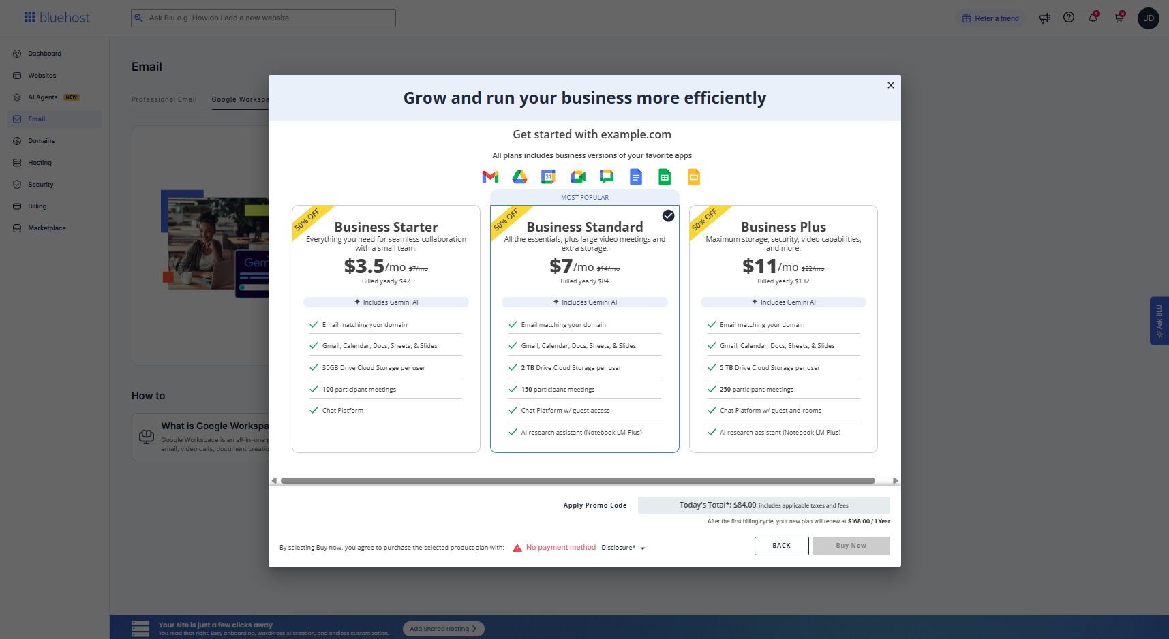The width and height of the screenshot is (1169, 639).
Task: Click the plans scrollbar right arrow
Action: click(895, 481)
